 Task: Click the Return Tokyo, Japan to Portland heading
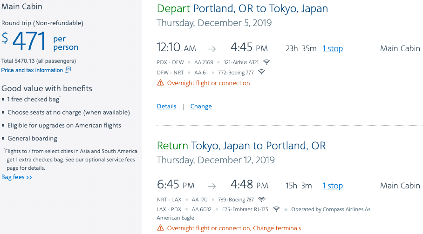(x=241, y=146)
